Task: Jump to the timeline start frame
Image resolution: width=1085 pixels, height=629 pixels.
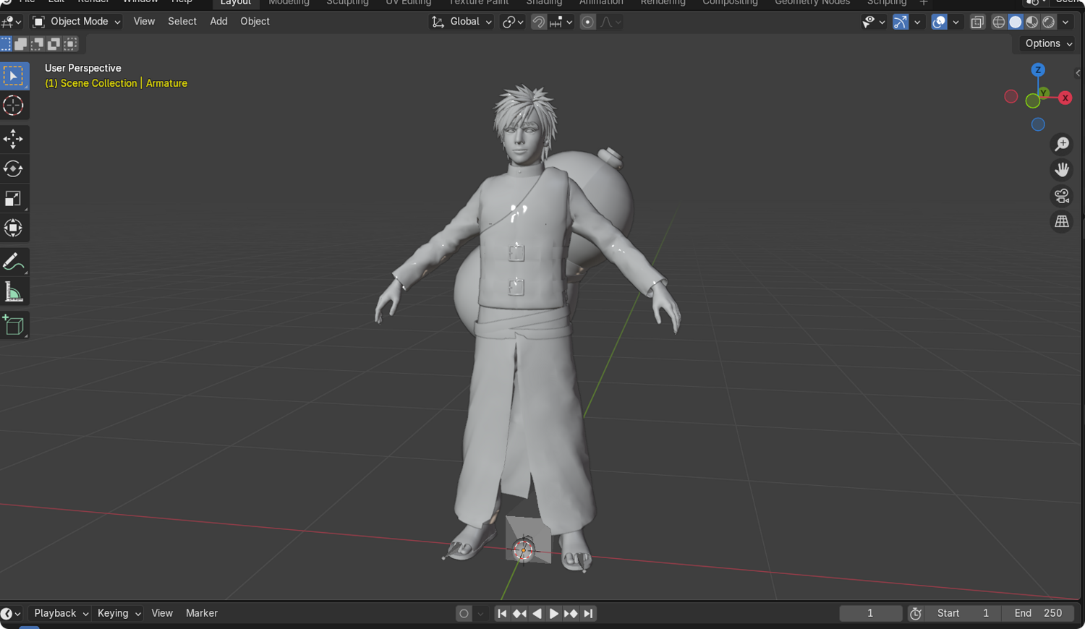Action: (x=502, y=613)
